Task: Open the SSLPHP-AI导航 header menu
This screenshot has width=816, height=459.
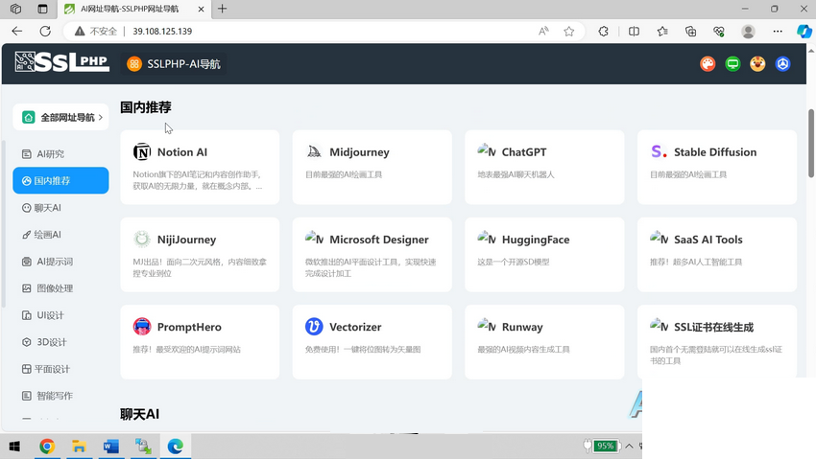Action: click(x=174, y=64)
